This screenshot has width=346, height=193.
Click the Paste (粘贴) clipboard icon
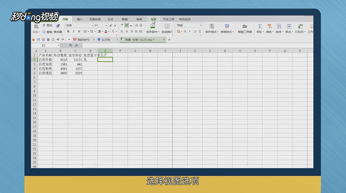[x=36, y=26]
